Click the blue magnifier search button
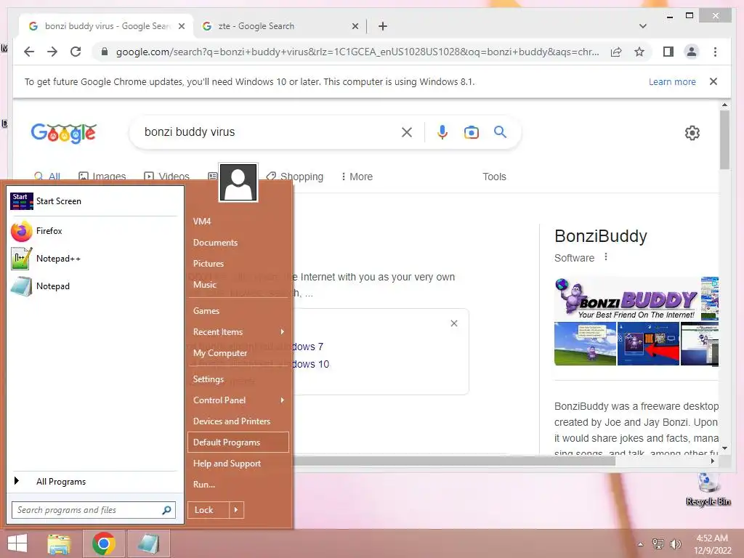 [x=500, y=132]
